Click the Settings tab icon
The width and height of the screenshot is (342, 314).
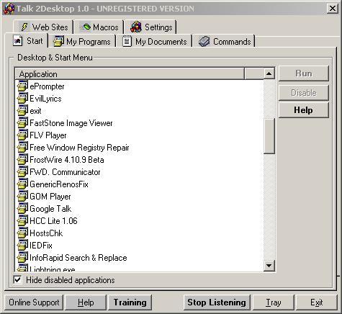(x=136, y=27)
